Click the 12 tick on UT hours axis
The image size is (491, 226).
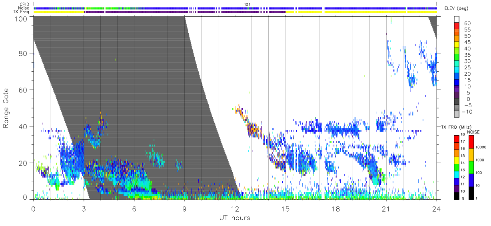pyautogui.click(x=235, y=209)
